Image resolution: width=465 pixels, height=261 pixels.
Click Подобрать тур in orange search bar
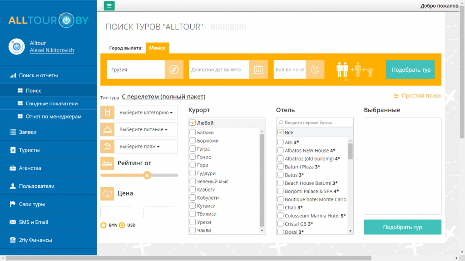tap(411, 70)
